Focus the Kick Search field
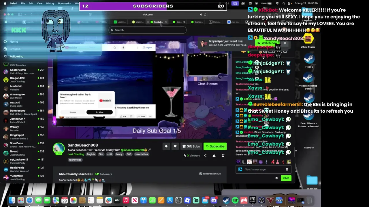Viewport: 369px width, 207px height. (x=148, y=30)
